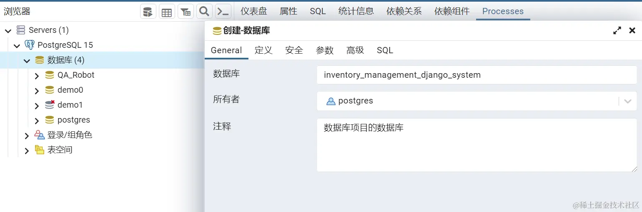
Task: Open the 所有者 owner dropdown arrow
Action: click(x=628, y=101)
